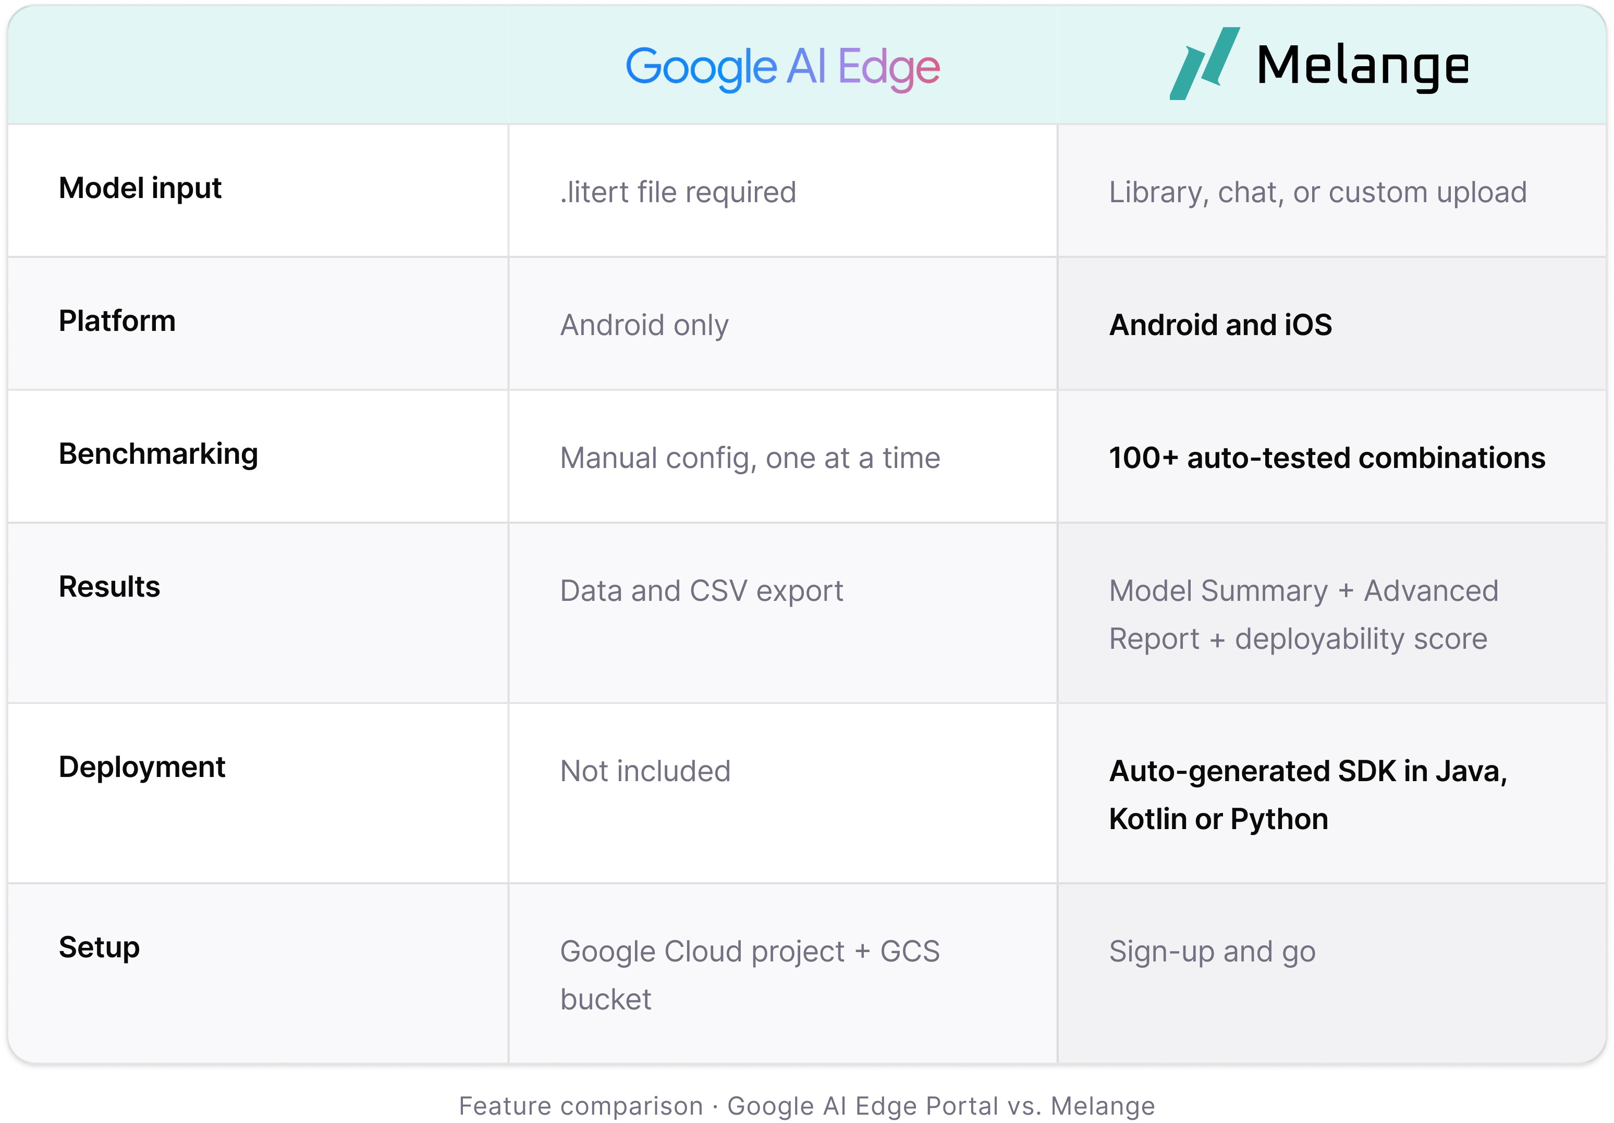Click the Melange green logo icon
Screen dimensions: 1614x1123
click(1204, 63)
